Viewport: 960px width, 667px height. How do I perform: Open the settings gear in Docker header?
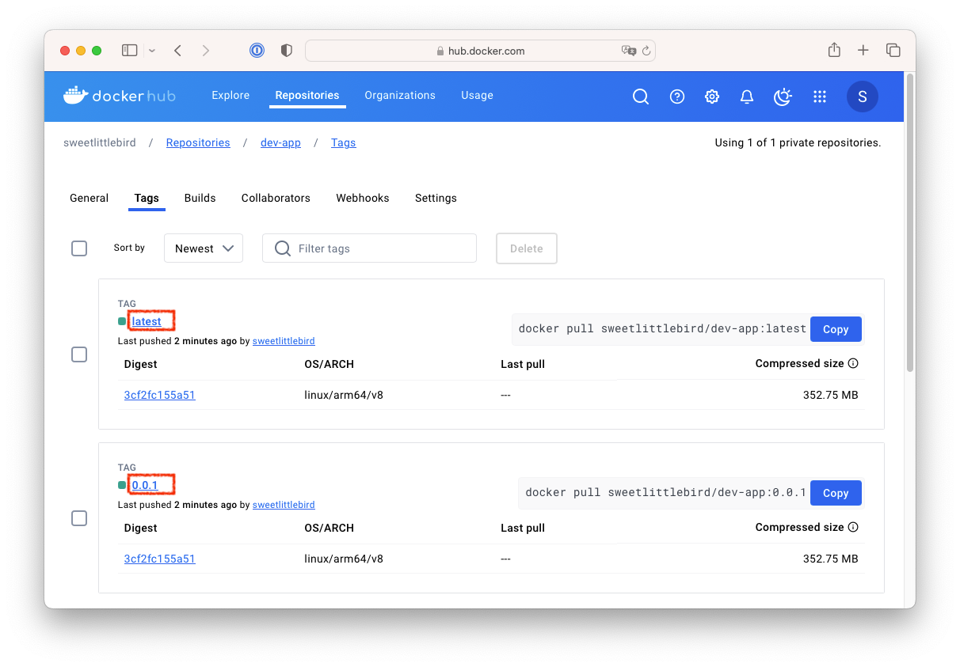(x=712, y=97)
